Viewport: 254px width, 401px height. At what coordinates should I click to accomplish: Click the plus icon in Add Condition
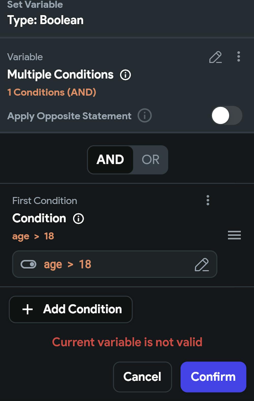point(27,310)
